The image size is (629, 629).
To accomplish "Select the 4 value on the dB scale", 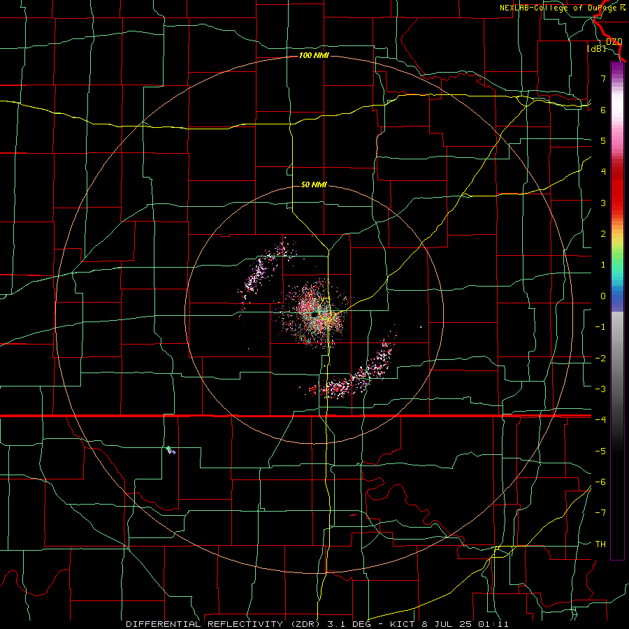I will point(603,172).
